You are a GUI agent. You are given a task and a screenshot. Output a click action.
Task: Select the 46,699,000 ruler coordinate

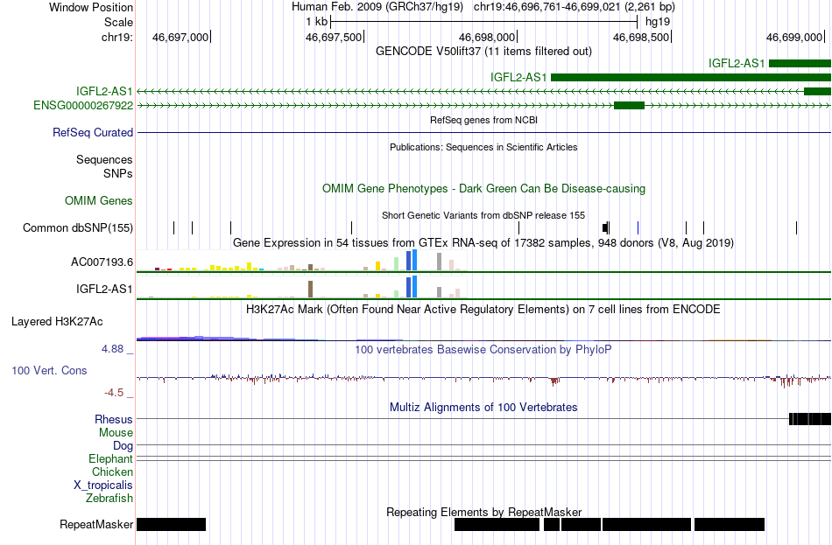794,37
